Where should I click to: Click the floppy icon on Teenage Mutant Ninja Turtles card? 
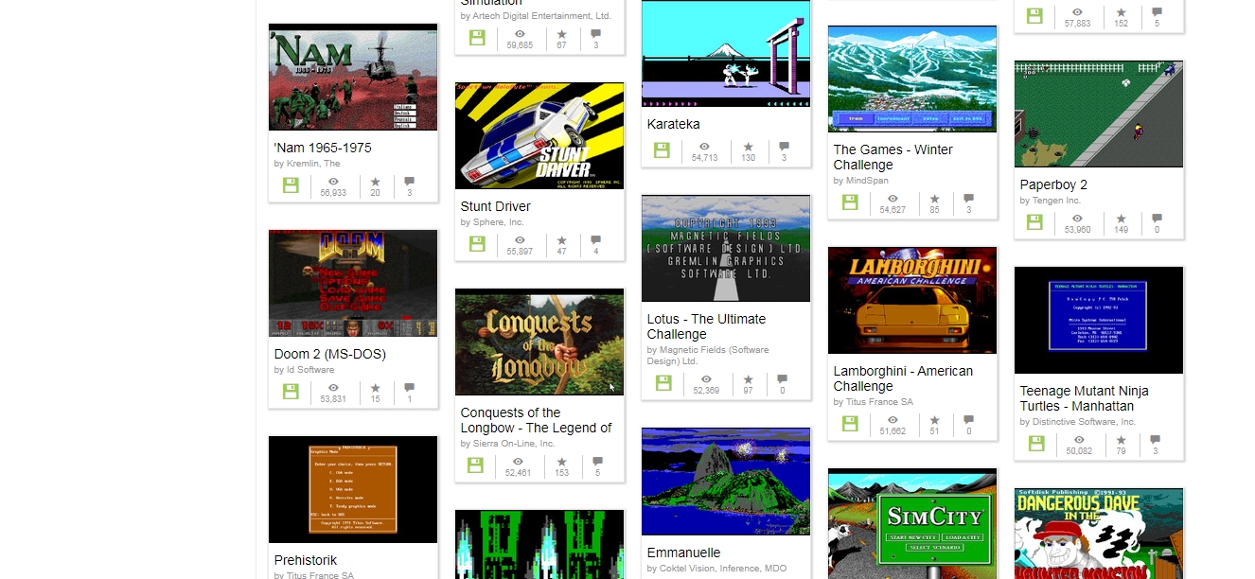pos(1035,443)
